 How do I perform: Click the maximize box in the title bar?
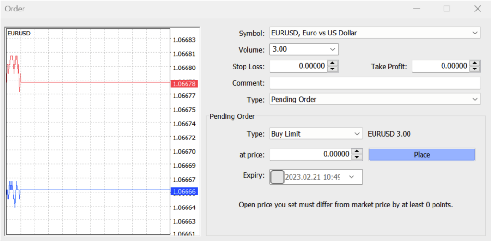pos(447,9)
